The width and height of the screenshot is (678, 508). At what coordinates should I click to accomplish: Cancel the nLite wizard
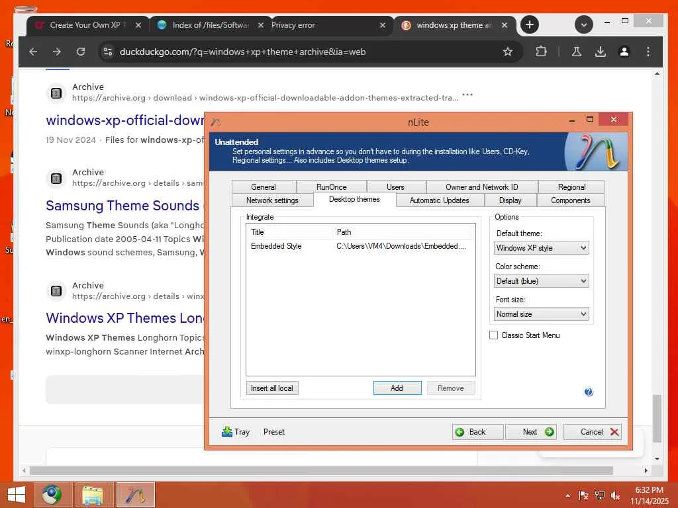pyautogui.click(x=593, y=432)
